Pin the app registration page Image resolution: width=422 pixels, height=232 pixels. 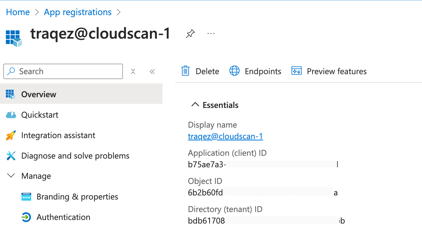coord(190,34)
